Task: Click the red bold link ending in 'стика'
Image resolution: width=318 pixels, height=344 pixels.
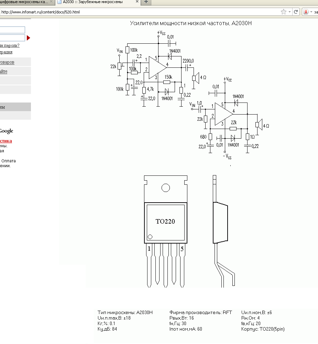Action: tap(6, 141)
